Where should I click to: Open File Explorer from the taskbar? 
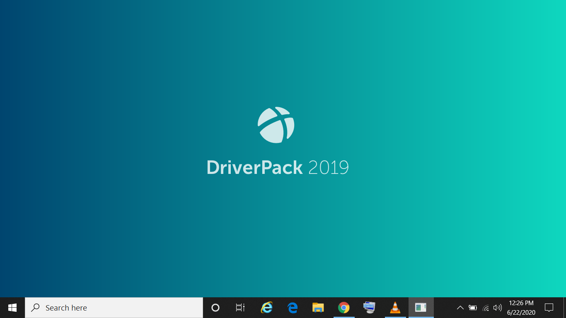coord(318,308)
